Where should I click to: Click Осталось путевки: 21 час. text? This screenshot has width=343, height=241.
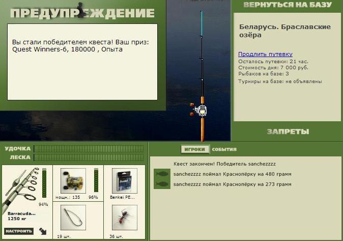[273, 62]
